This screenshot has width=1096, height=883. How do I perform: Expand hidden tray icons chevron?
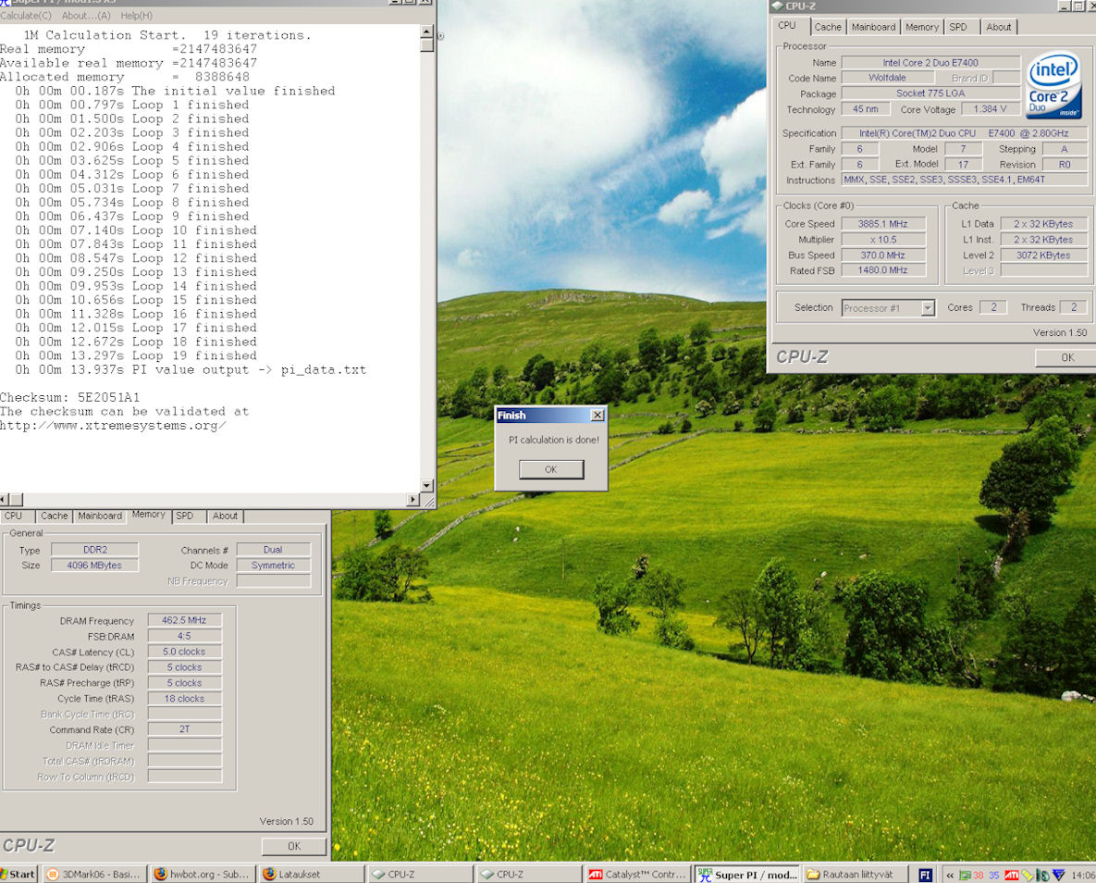[949, 875]
